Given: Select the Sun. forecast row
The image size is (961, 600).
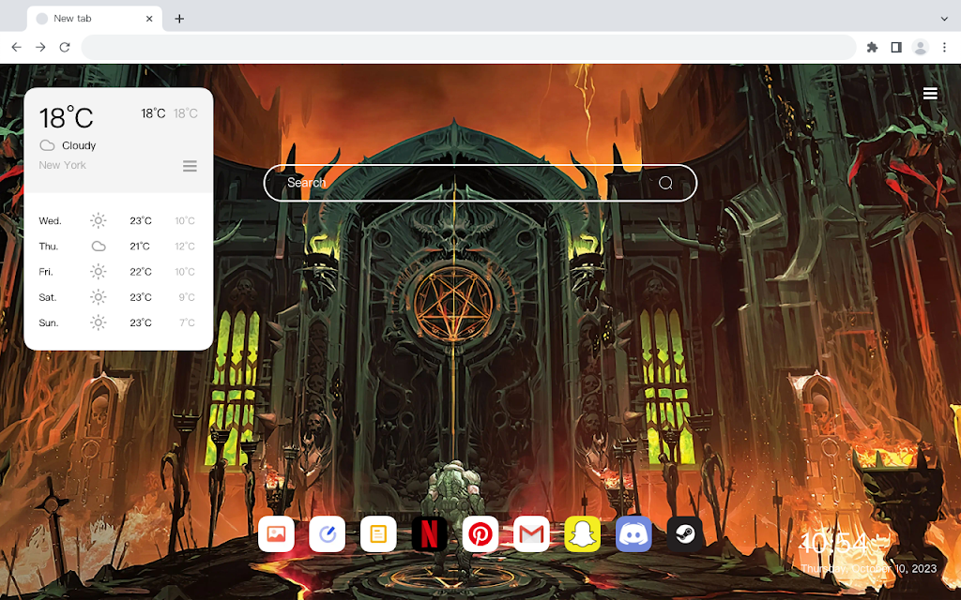Looking at the screenshot, I should tap(117, 322).
